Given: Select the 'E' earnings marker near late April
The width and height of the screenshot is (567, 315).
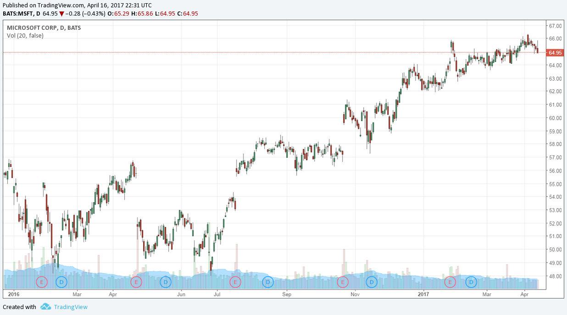Looking at the screenshot, I should [136, 282].
